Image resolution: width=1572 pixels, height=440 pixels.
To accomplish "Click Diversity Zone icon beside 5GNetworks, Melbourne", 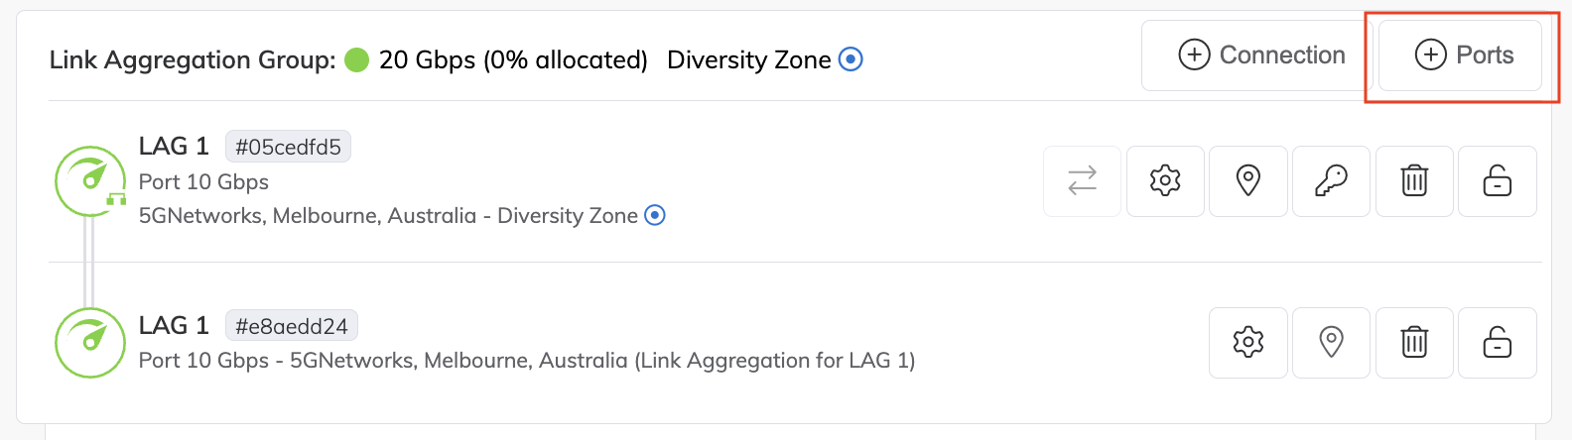I will pyautogui.click(x=655, y=215).
